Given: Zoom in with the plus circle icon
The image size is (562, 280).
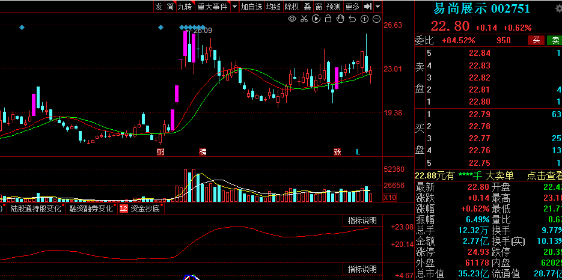Looking at the screenshot, I should 364,19.
